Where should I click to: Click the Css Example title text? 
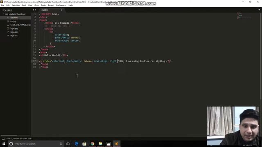pos(62,23)
